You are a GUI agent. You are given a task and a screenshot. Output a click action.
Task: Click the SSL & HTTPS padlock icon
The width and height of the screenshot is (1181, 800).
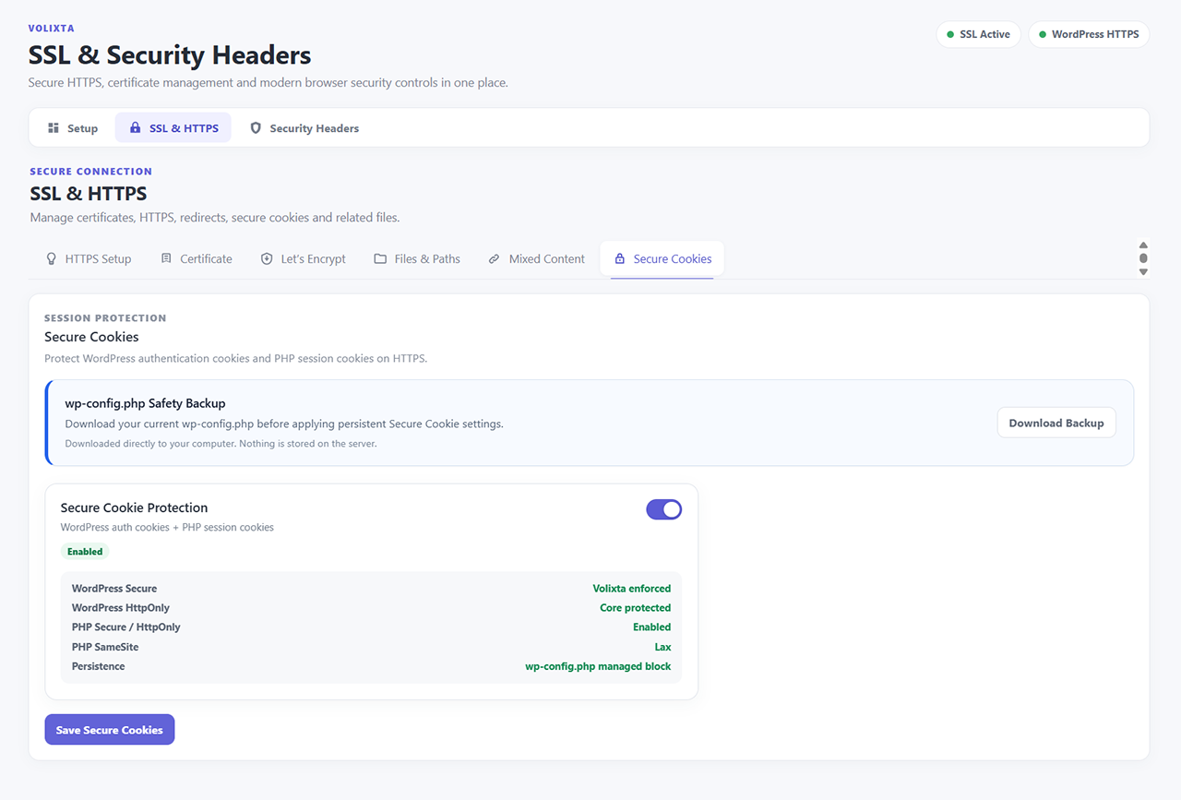point(136,128)
